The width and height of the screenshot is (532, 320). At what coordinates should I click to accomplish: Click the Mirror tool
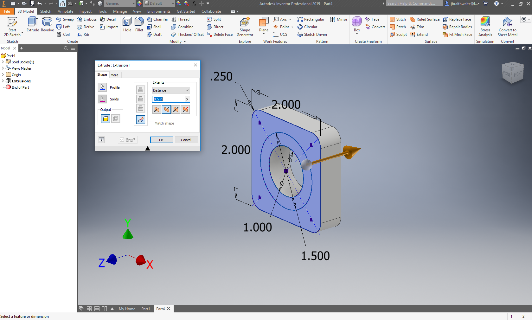[339, 19]
